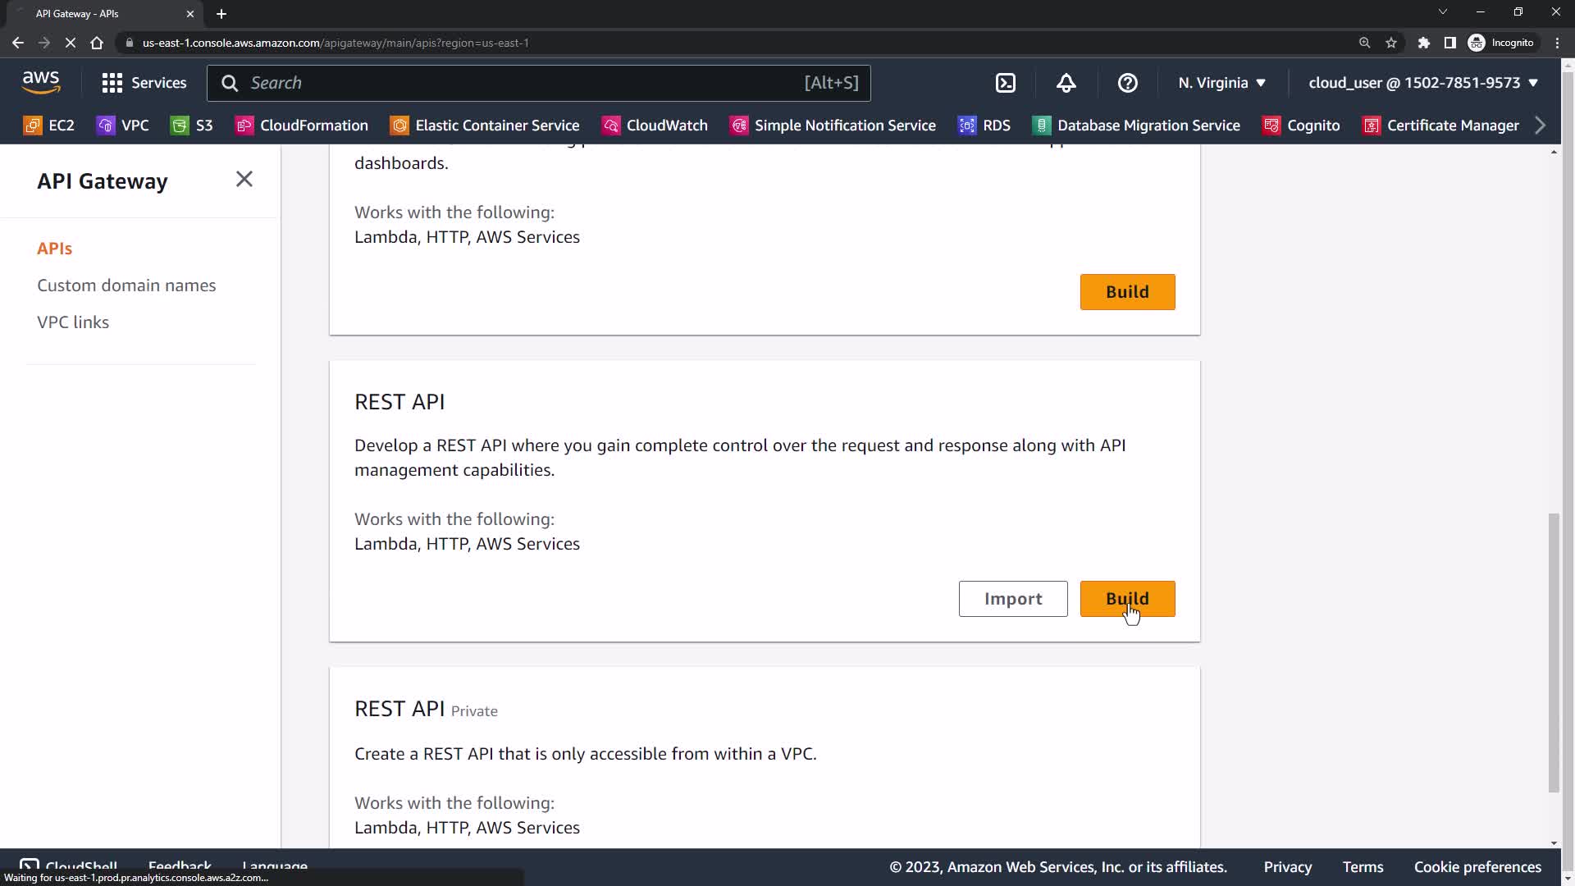This screenshot has width=1575, height=886.
Task: Select APIs in the sidebar
Action: point(54,249)
